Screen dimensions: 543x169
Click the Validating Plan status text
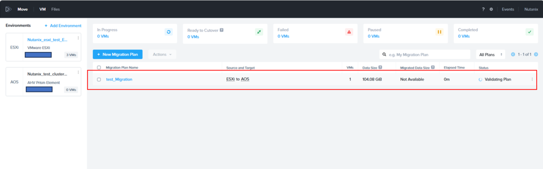(498, 79)
